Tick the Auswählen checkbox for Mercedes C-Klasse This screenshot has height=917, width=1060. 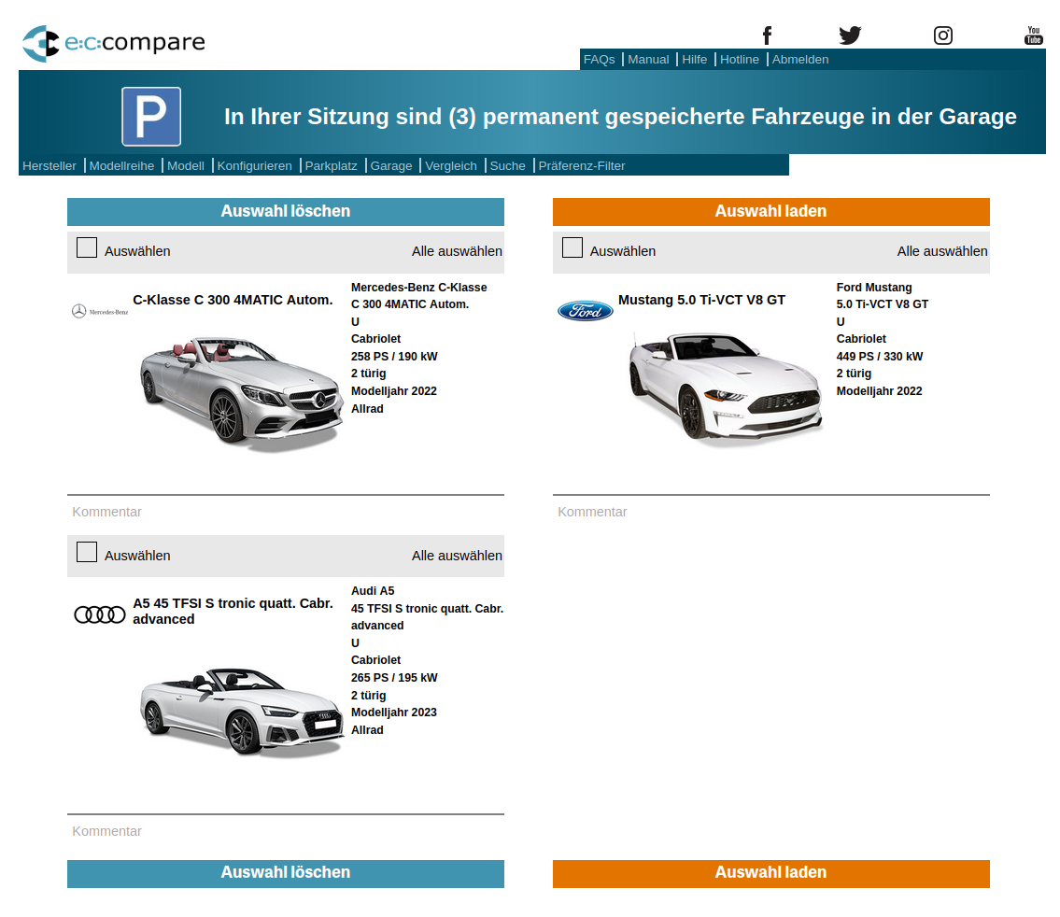click(87, 248)
